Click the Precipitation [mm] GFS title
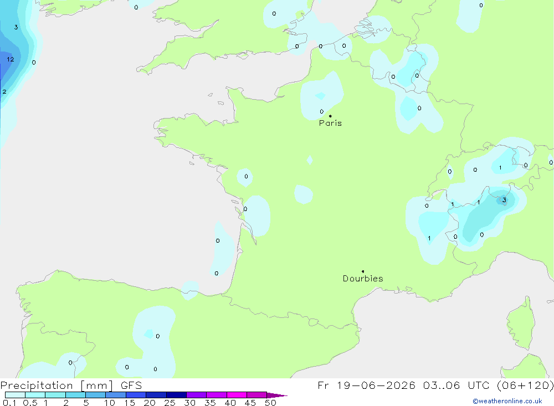 coord(71,385)
